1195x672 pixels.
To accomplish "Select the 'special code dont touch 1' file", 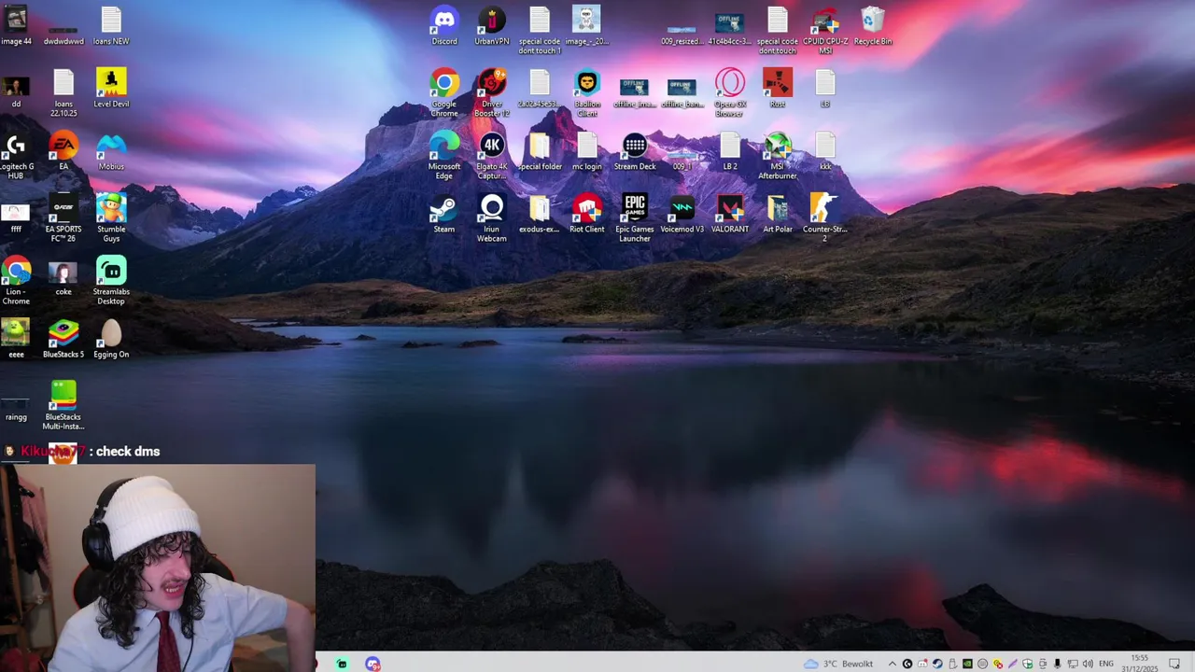I will point(540,30).
